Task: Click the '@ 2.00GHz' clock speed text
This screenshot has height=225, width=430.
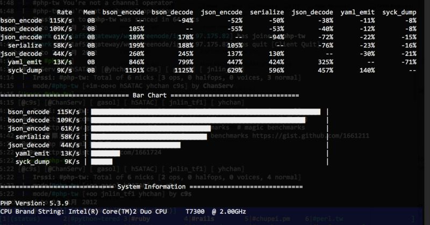Action: tap(229, 212)
